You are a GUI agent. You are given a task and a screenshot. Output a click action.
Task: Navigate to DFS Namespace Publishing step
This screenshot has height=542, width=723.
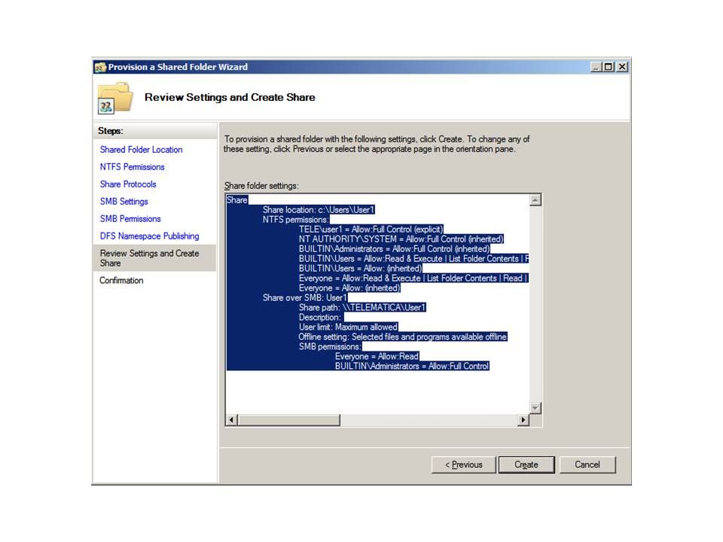[149, 236]
